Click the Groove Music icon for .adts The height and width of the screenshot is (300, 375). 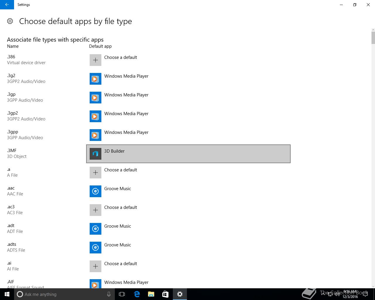(96, 248)
